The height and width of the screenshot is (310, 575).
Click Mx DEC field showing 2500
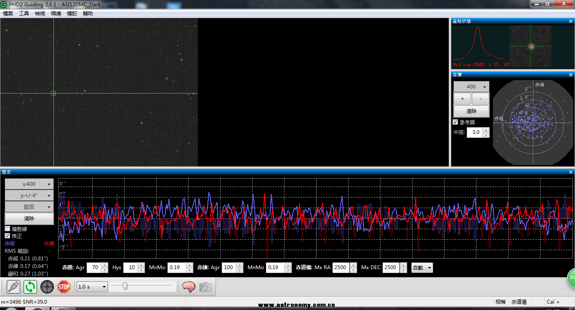[x=391, y=267]
